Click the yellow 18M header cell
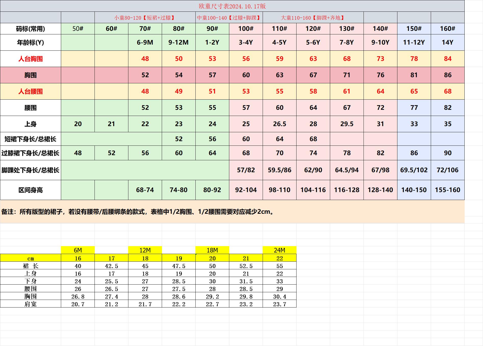 tap(212, 250)
